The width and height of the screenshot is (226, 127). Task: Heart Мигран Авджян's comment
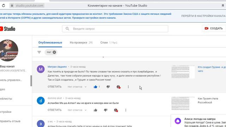pyautogui.click(x=118, y=87)
